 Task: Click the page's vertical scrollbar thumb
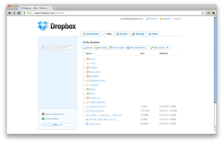click(x=215, y=60)
